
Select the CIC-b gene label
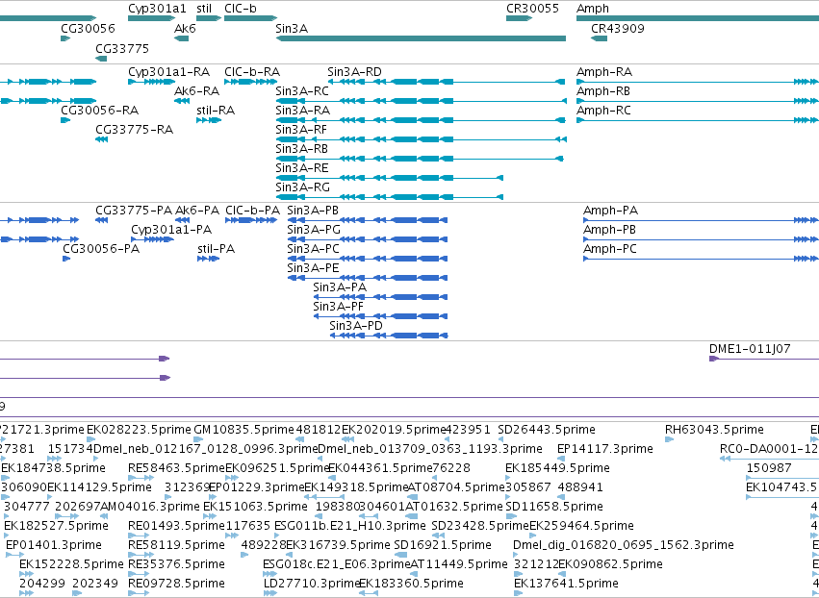click(241, 9)
